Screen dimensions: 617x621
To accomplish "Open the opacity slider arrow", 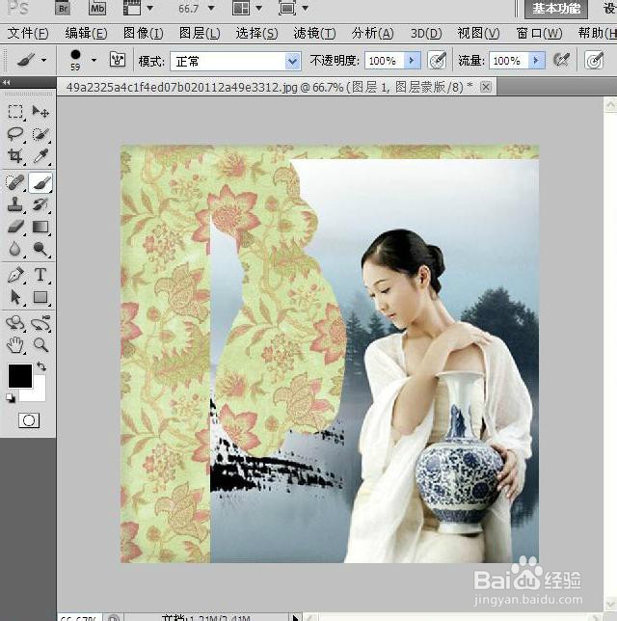I will 412,61.
